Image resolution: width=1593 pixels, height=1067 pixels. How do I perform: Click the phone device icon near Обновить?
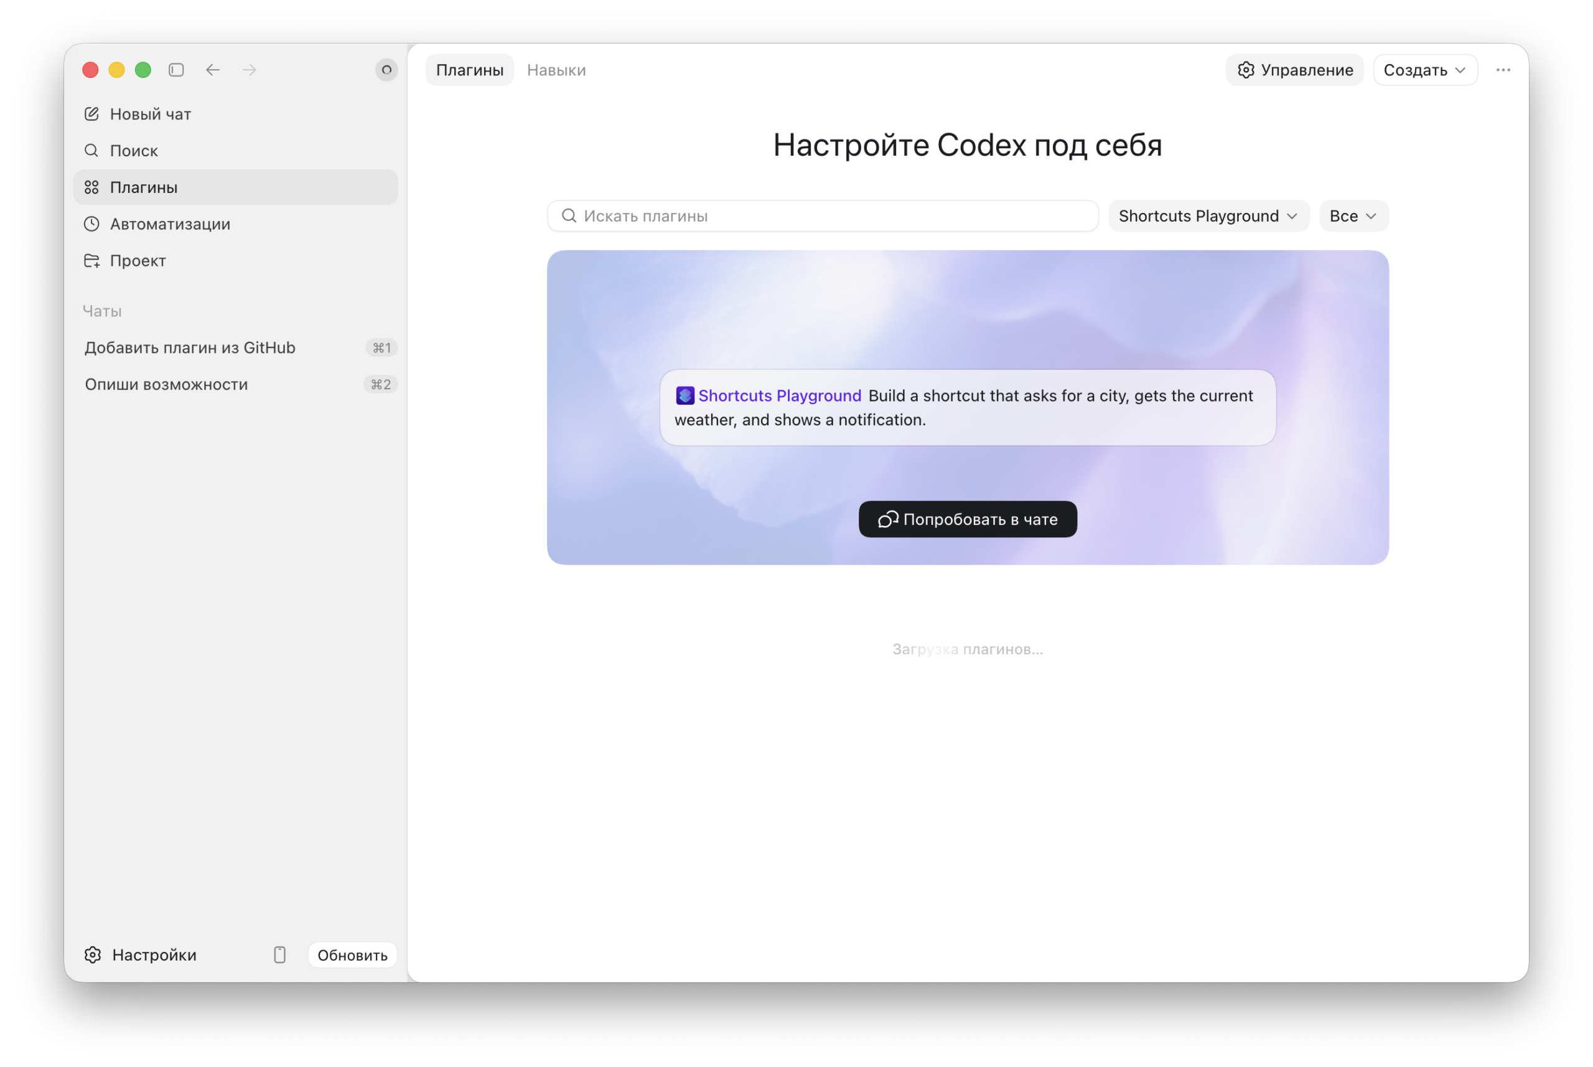tap(279, 955)
